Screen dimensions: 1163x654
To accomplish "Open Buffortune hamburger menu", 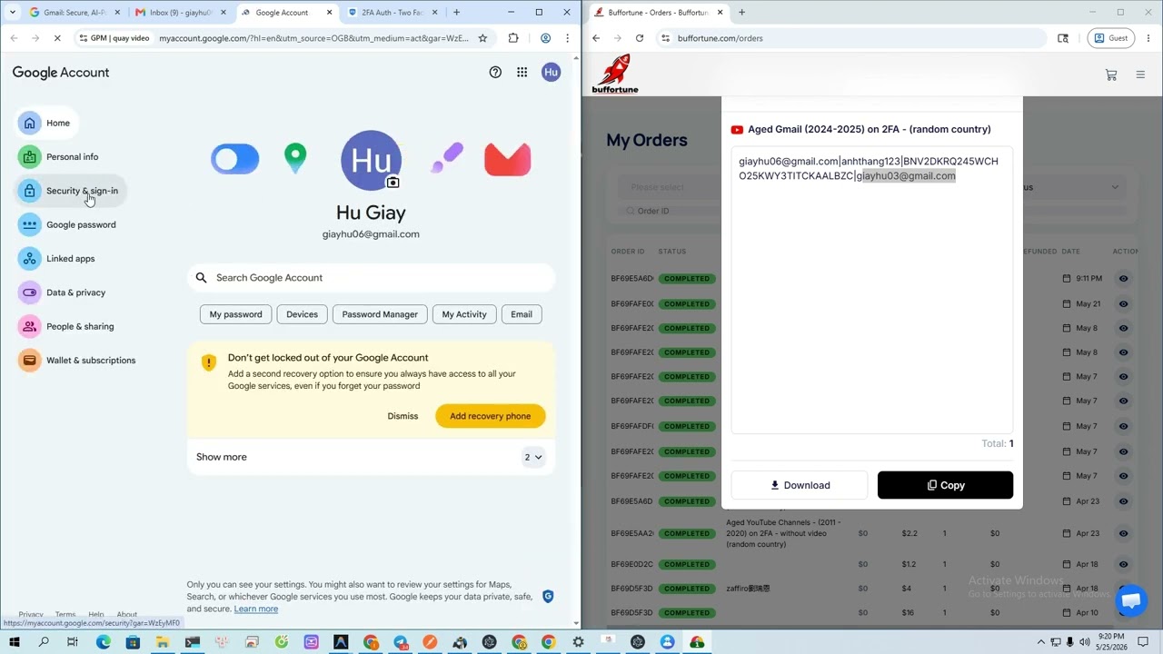I will pos(1140,74).
